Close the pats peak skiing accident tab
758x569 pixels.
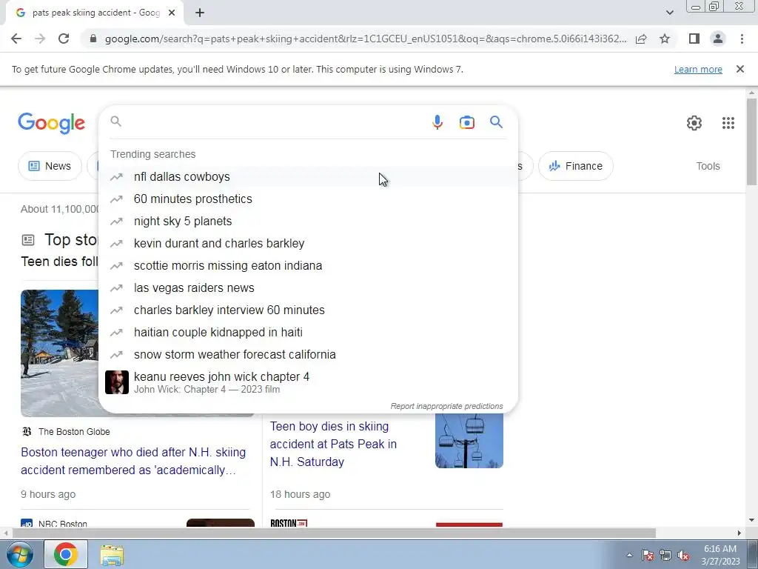pos(172,13)
